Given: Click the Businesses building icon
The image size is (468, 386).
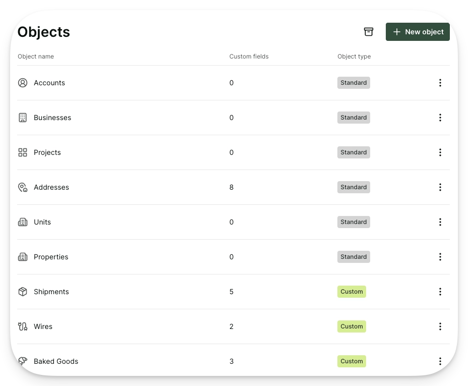Looking at the screenshot, I should pos(23,118).
